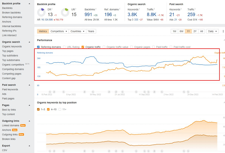
Task: Click Google update marker above 2 Nov 2022
Action: (162, 92)
